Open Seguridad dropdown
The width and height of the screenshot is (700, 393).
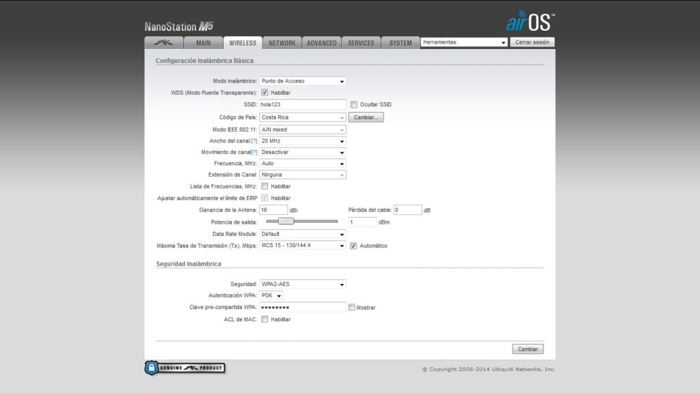pos(302,285)
